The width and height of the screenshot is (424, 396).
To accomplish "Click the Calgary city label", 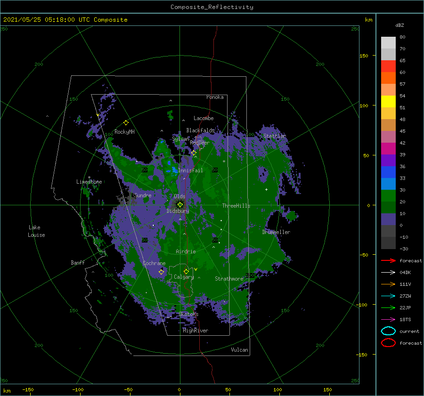I will [184, 277].
